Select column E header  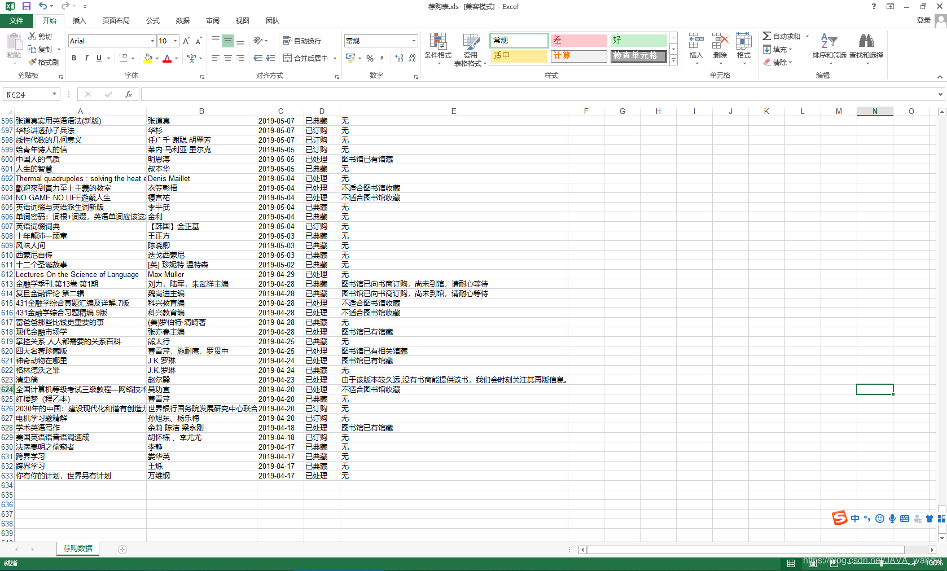pyautogui.click(x=454, y=111)
